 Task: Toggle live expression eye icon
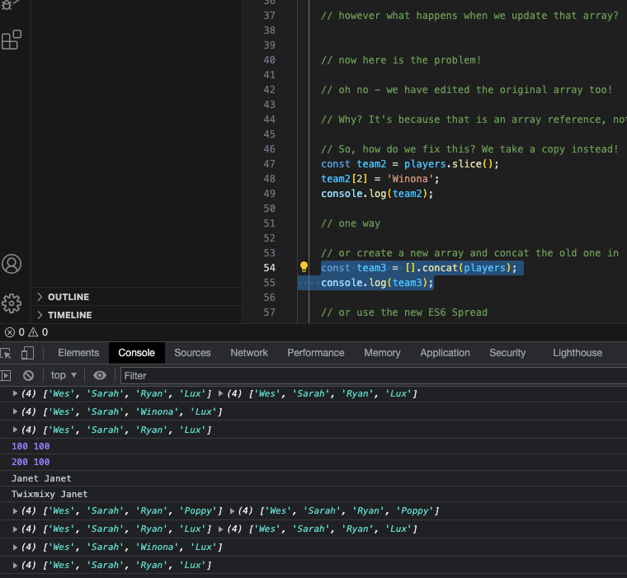[x=100, y=375]
